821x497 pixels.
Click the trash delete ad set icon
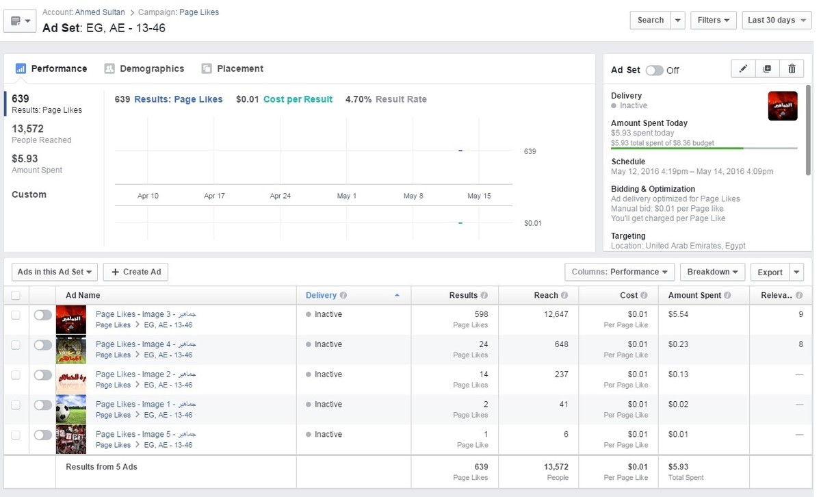(792, 69)
